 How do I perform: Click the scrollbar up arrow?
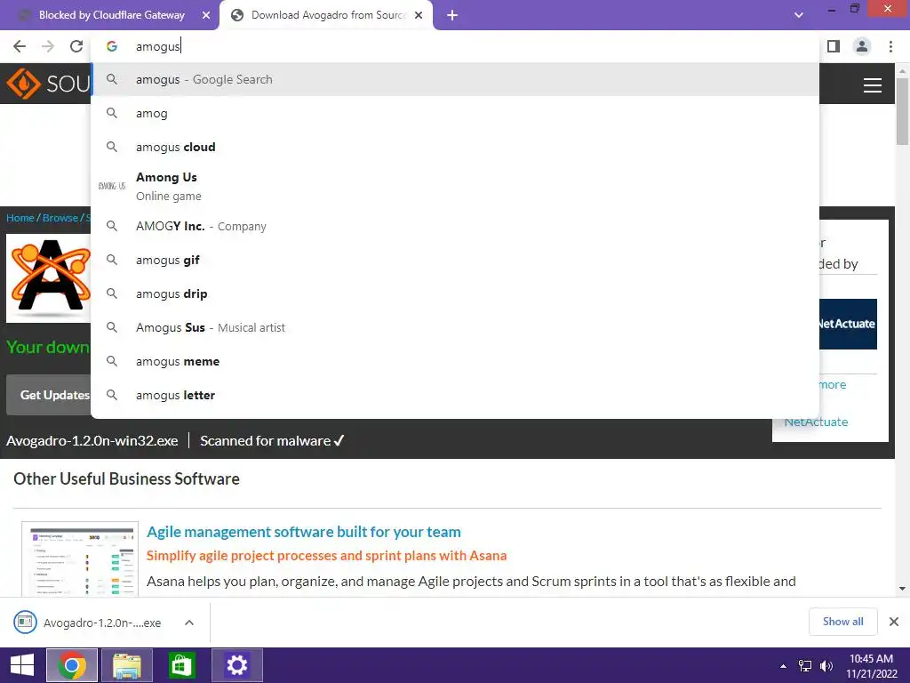[x=902, y=70]
